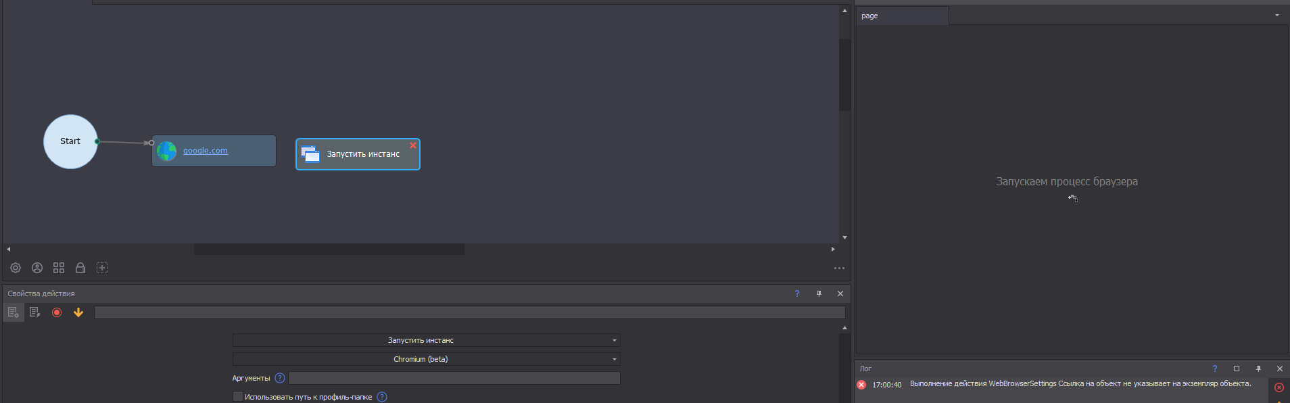Click the canvas horizontal scrollbar right arrow

pos(833,249)
